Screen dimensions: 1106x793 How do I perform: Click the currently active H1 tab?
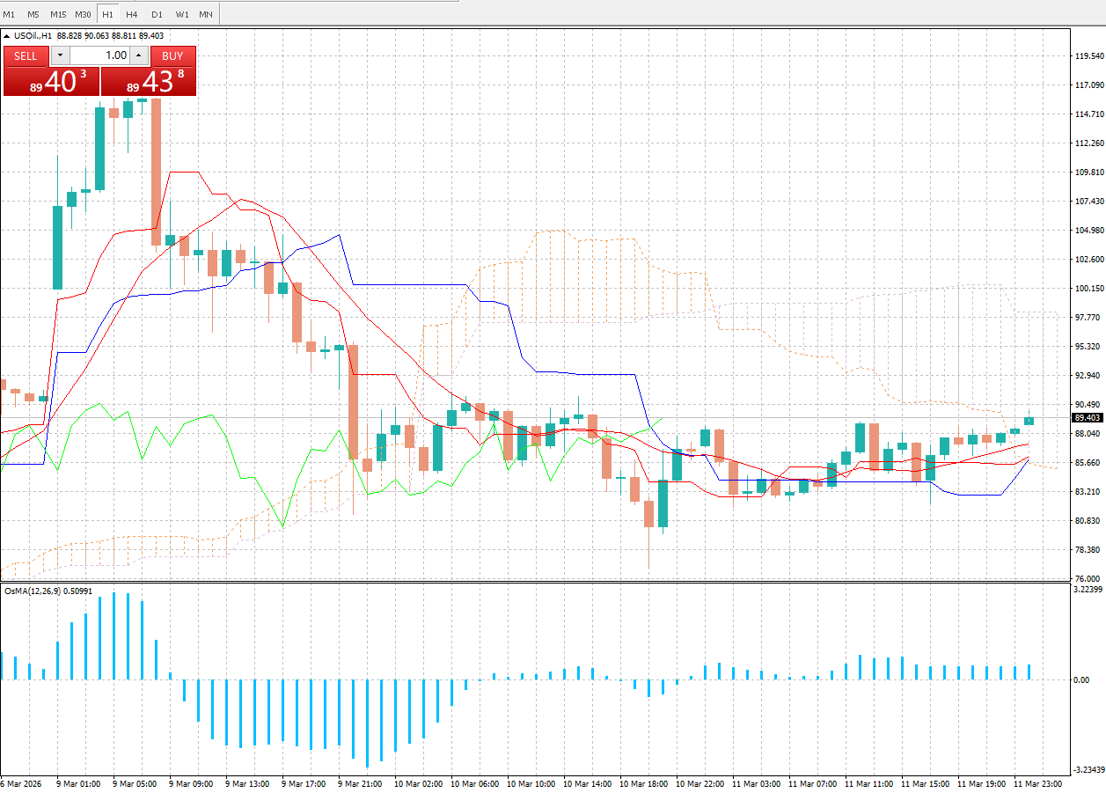pyautogui.click(x=107, y=14)
